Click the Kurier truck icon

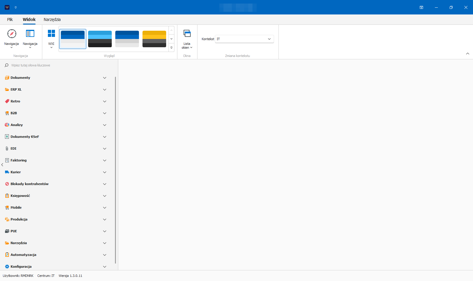coord(7,172)
